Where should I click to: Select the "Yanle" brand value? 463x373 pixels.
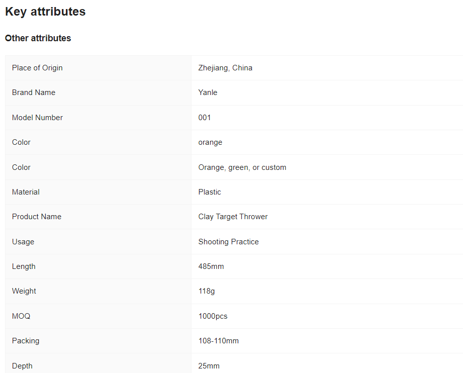(x=208, y=92)
